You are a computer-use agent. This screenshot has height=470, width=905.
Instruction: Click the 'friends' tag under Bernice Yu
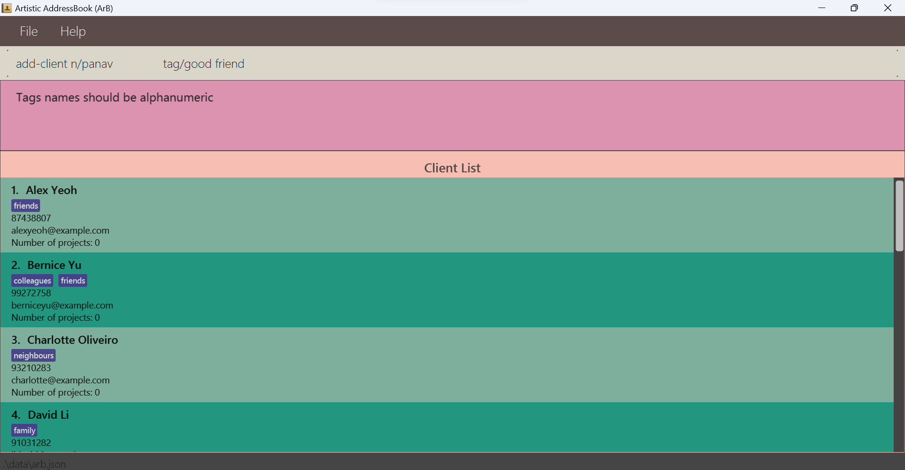73,281
